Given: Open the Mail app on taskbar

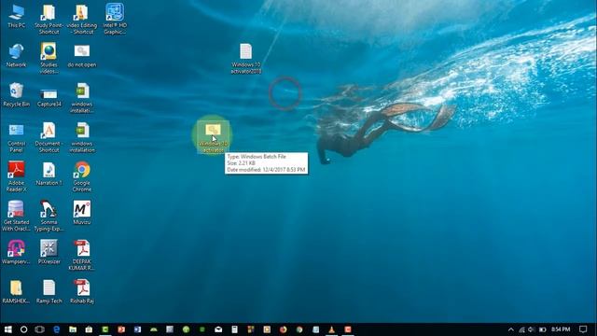Looking at the screenshot, I should pos(218,329).
